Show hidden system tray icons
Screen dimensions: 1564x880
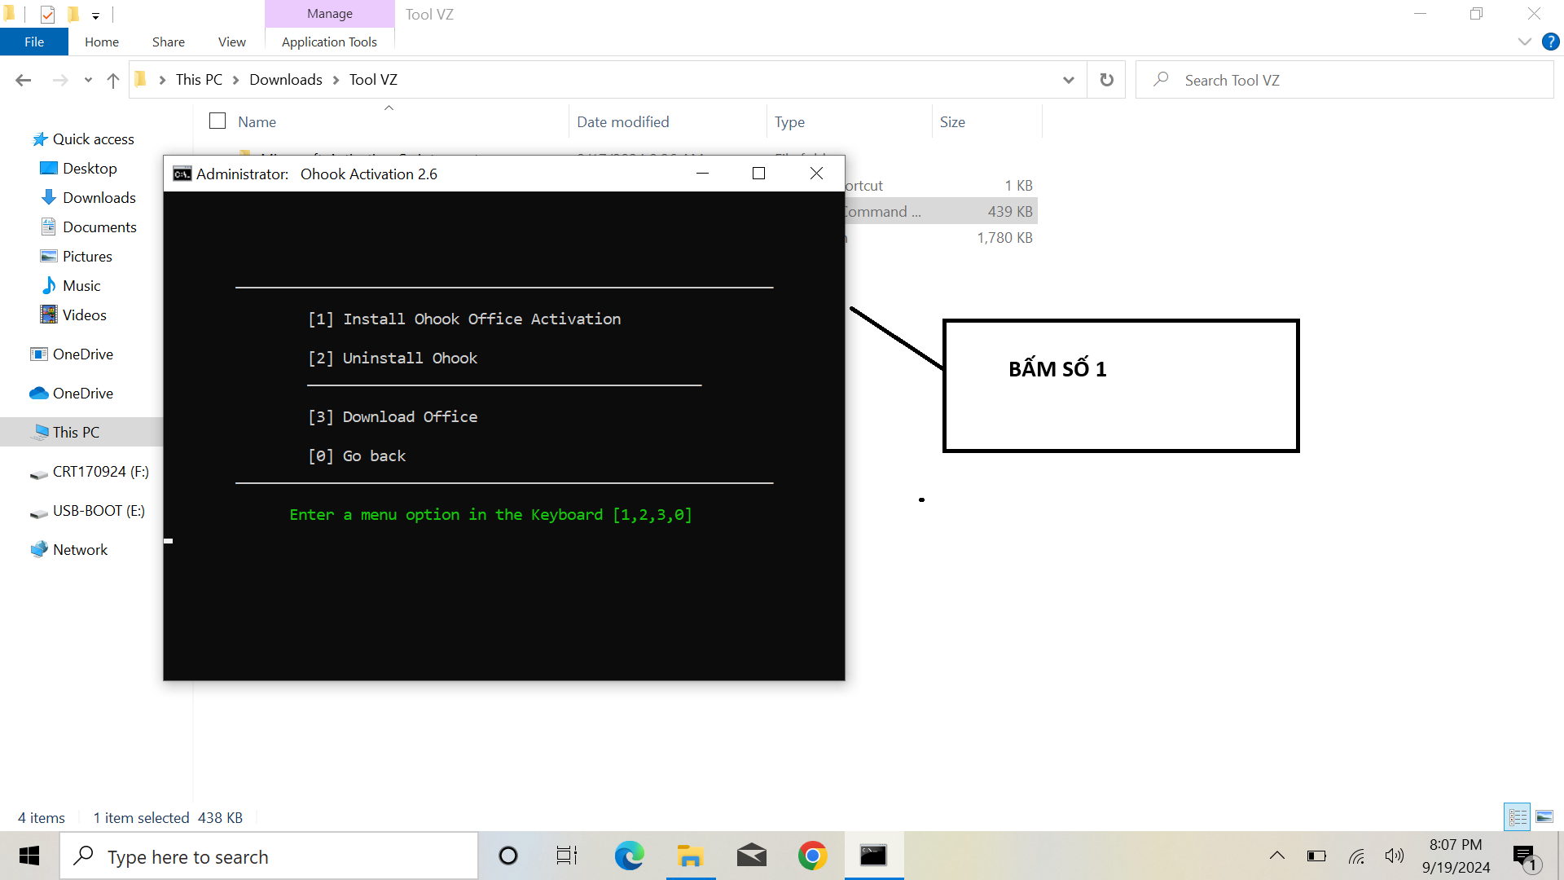[1276, 856]
